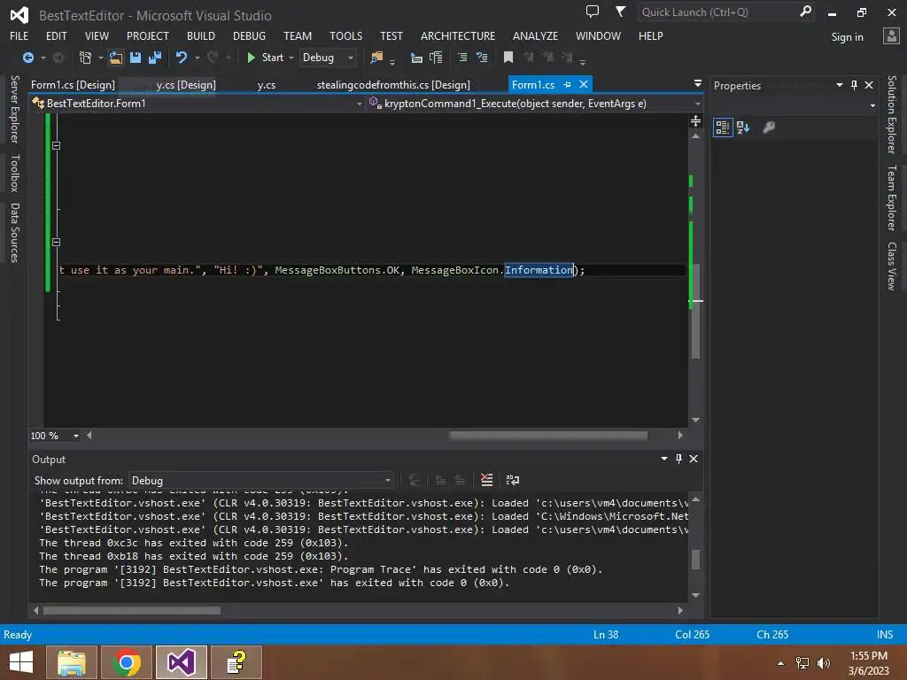Switch to Form1.cs [Design] tab
The image size is (907, 680).
coord(73,84)
